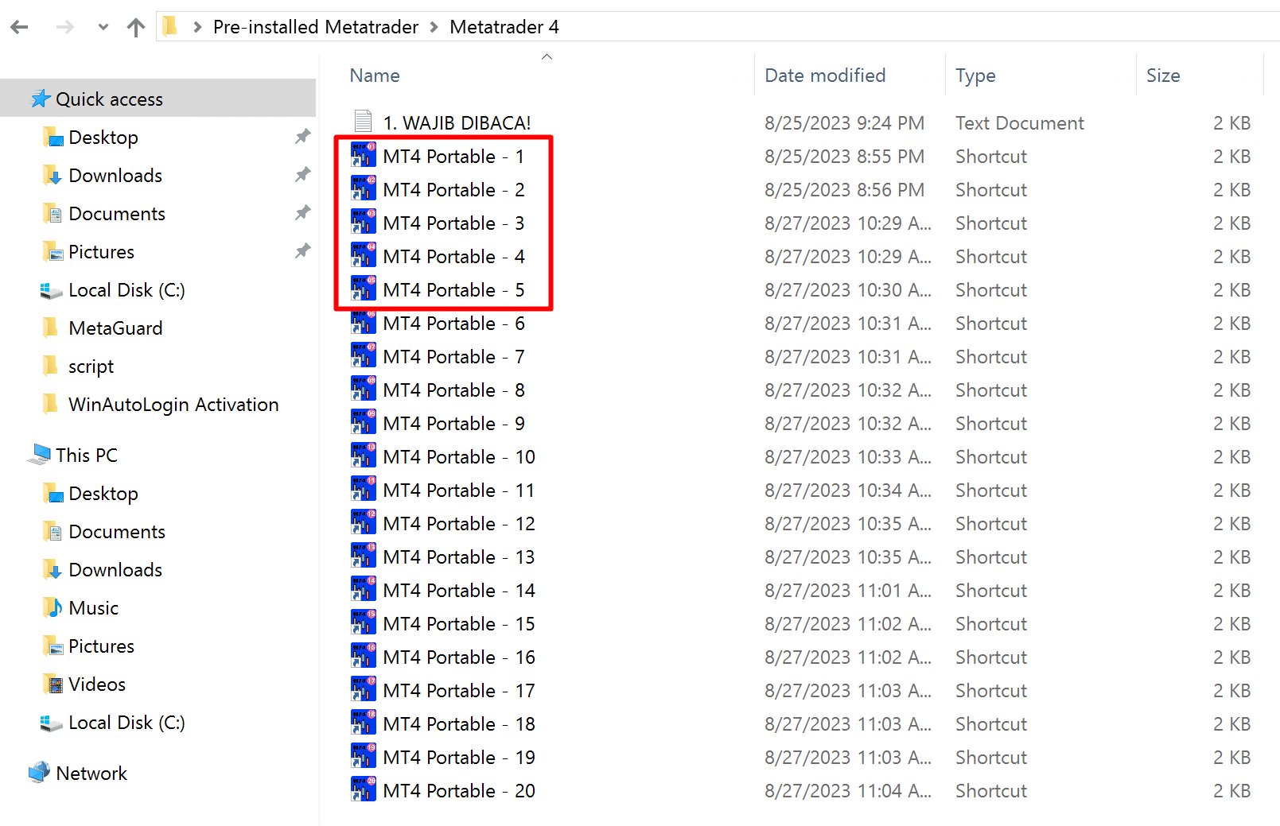Open Local Disk (C:) below Quick access Pictures
The image size is (1280, 826).
pos(126,290)
